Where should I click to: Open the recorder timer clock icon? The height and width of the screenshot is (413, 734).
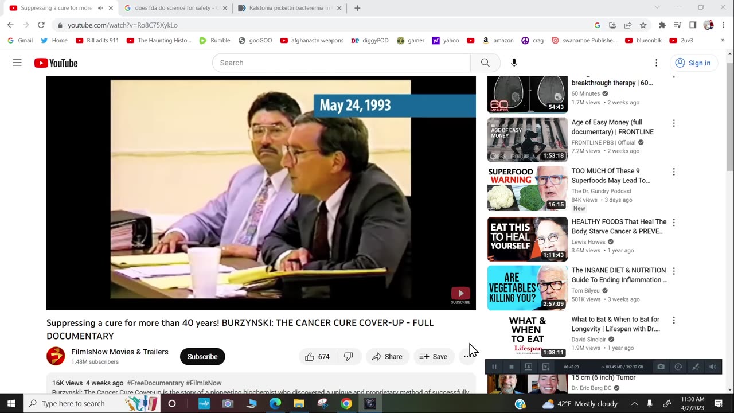tap(678, 367)
